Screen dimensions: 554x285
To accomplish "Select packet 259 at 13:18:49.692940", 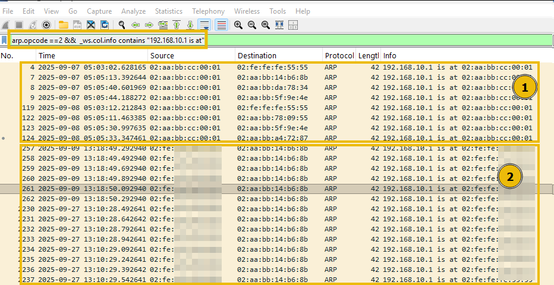I will point(277,168).
